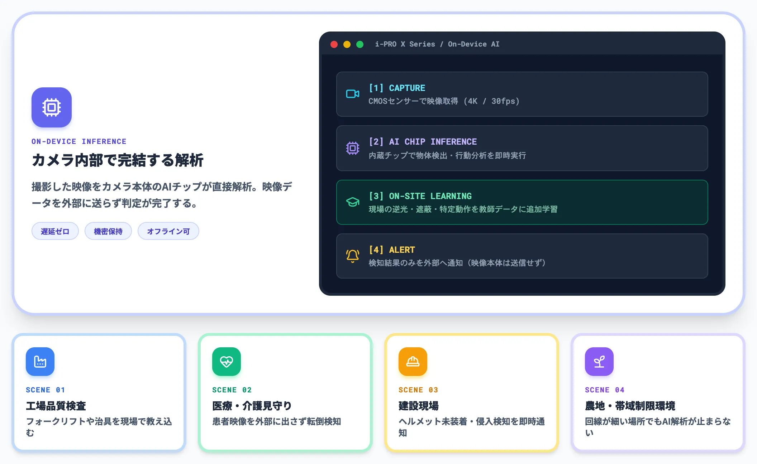Viewport: 757px width, 464px height.
Task: Click the text 患者映像を外部に出さず転倒検知
Action: pos(277,421)
